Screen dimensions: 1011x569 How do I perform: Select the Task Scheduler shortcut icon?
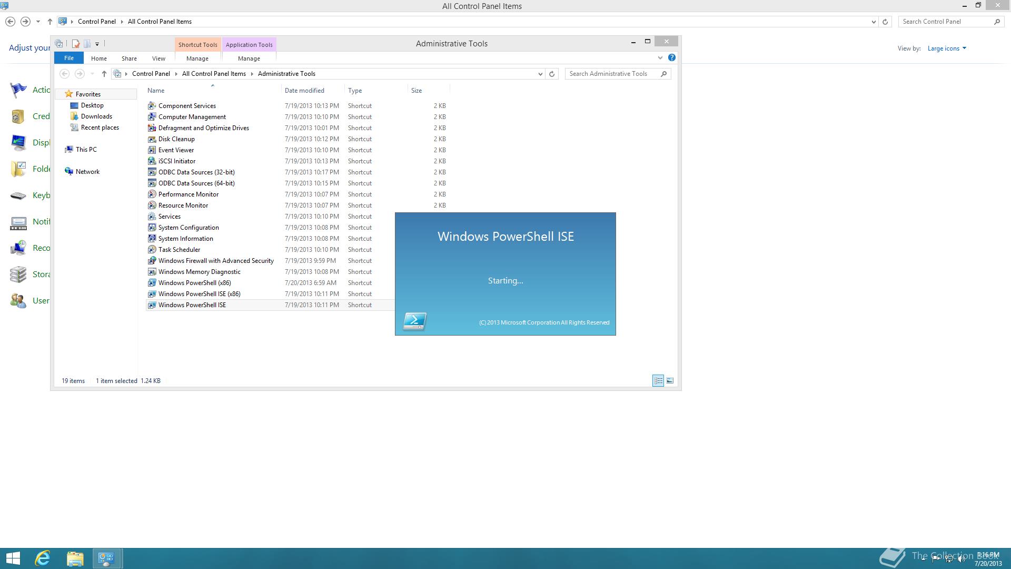click(152, 250)
